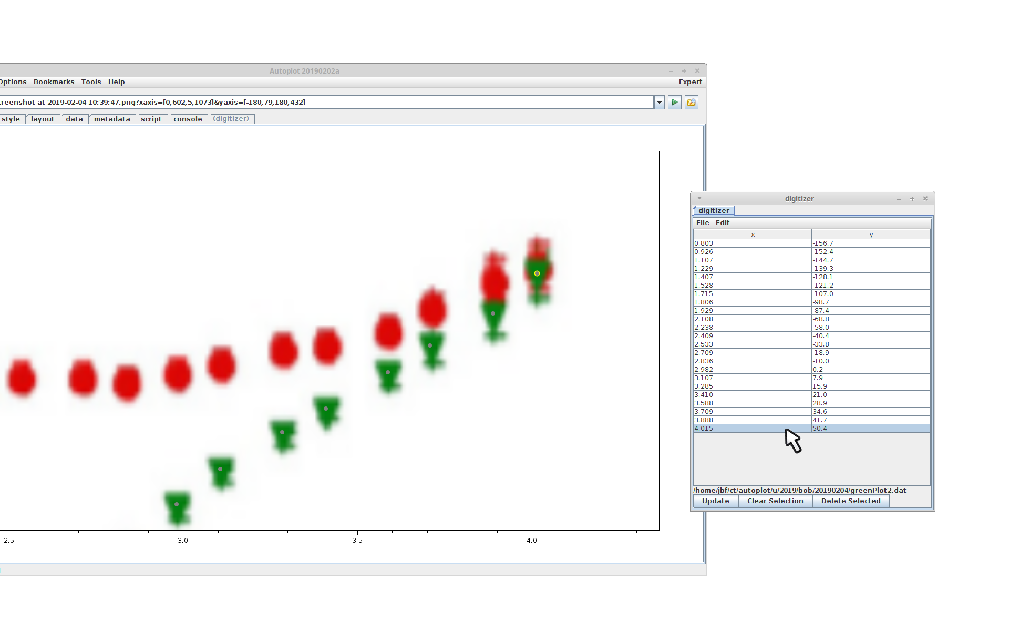This screenshot has height=631, width=1009.
Task: Click the yellow-circled selected point on plot
Action: (x=537, y=273)
